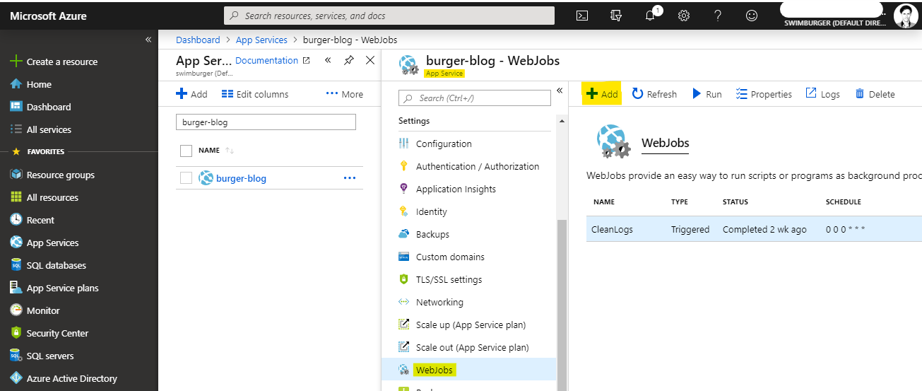Click the resource menu scrollbar
The image size is (922, 391).
[x=562, y=305]
